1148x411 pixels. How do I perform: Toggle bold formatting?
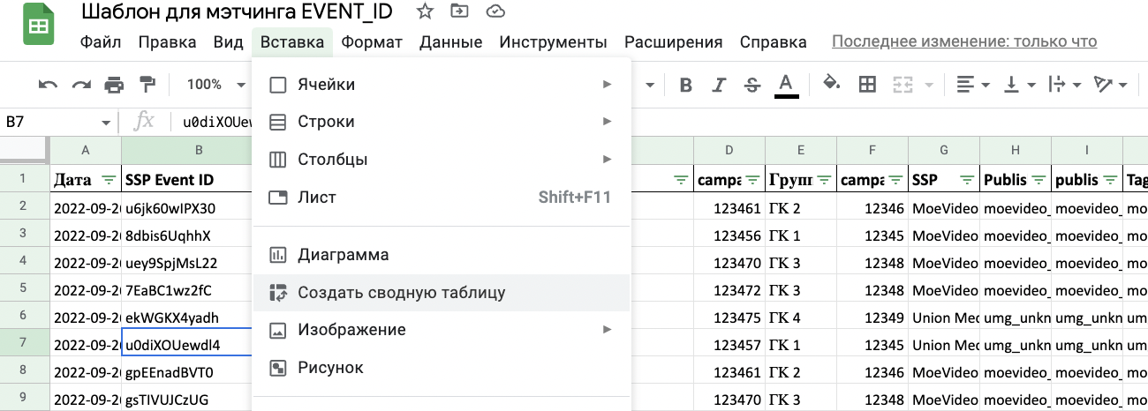[685, 85]
